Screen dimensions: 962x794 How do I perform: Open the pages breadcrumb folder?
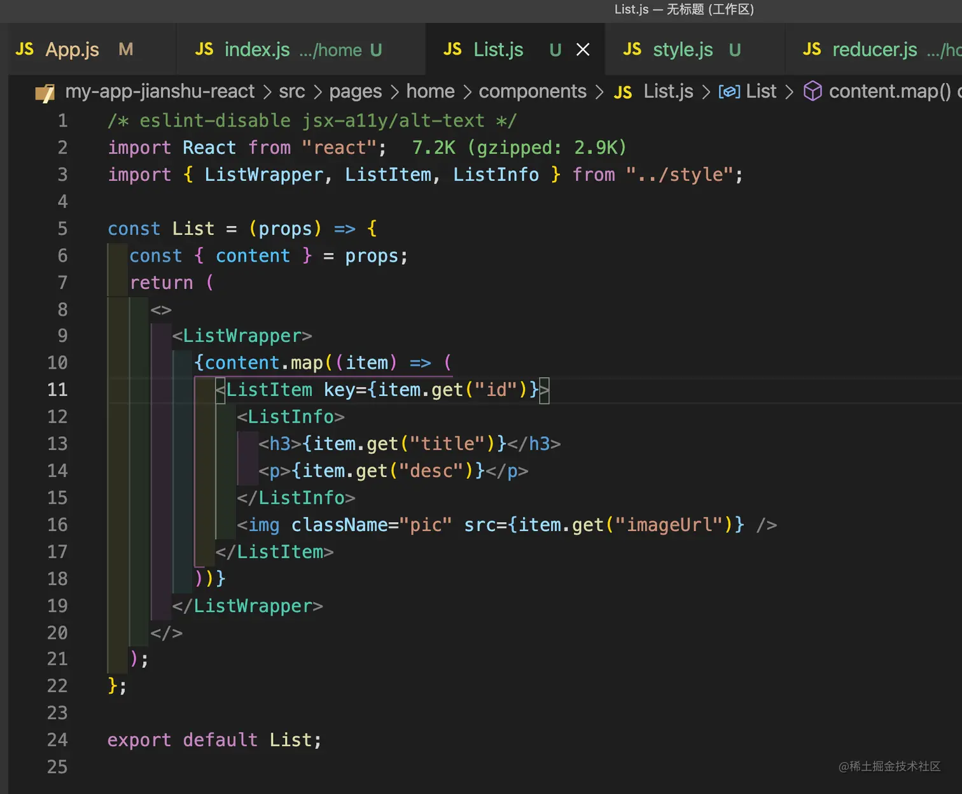point(356,92)
